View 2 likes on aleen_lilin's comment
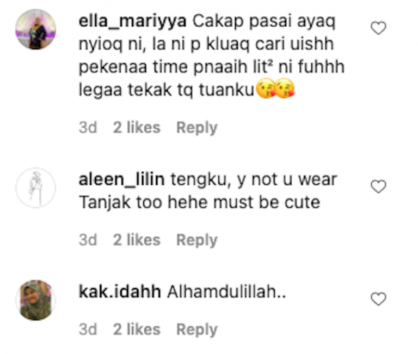Screen dimensions: 418x354 pos(137,240)
